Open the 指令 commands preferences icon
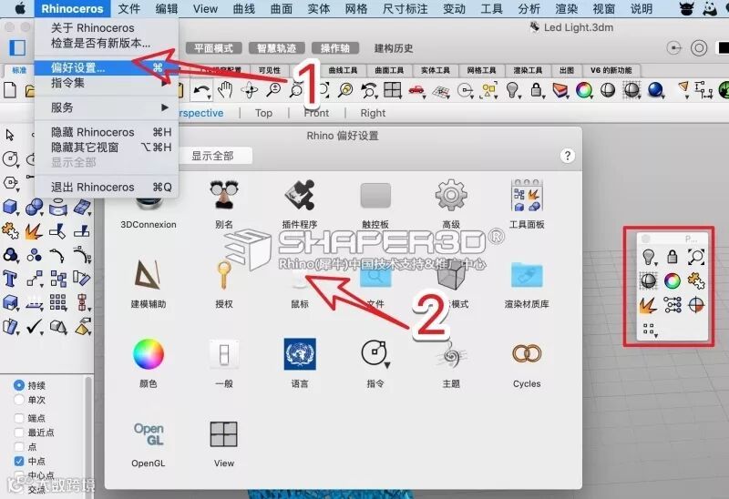The image size is (729, 499). click(375, 354)
